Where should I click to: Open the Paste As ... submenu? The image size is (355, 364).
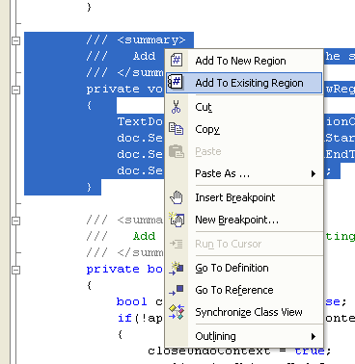point(244,173)
